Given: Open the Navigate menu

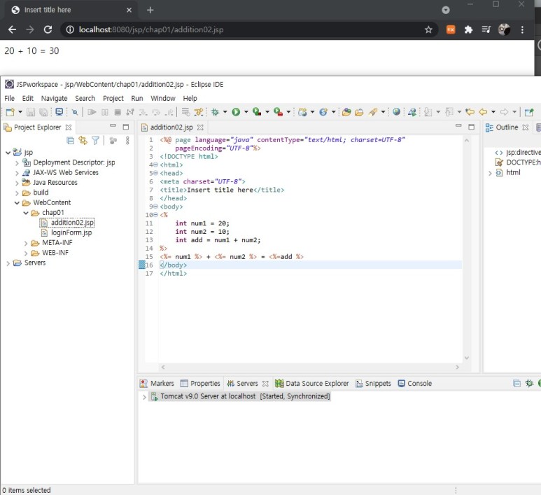Looking at the screenshot, I should click(54, 99).
